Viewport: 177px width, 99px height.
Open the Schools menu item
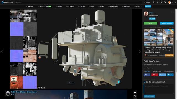[70, 7]
